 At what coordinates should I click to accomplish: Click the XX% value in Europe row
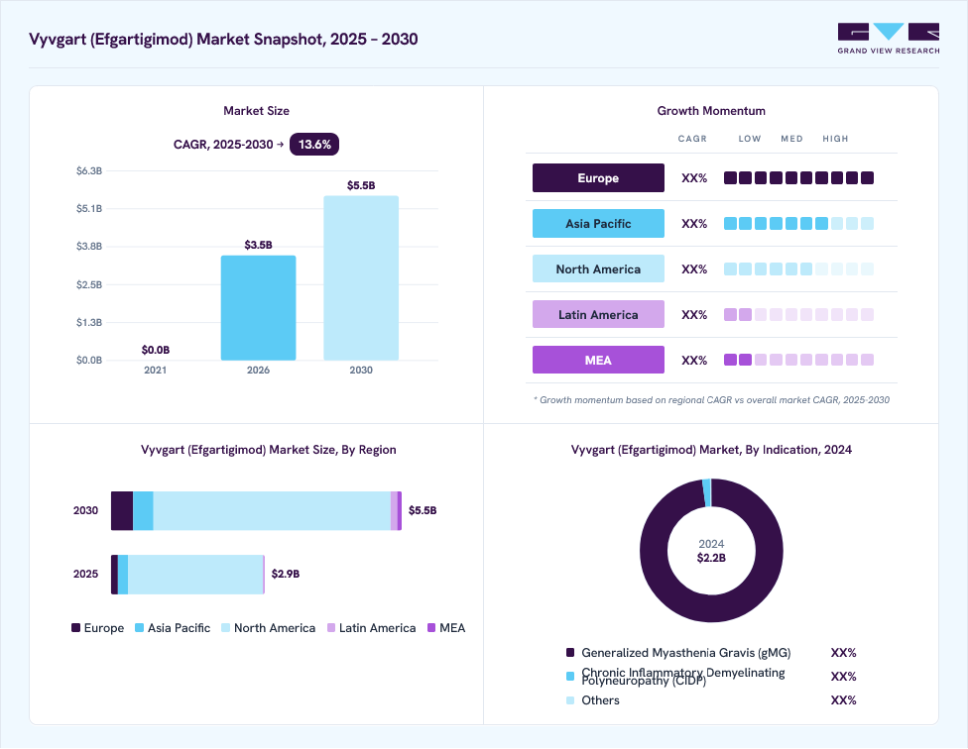(x=694, y=178)
